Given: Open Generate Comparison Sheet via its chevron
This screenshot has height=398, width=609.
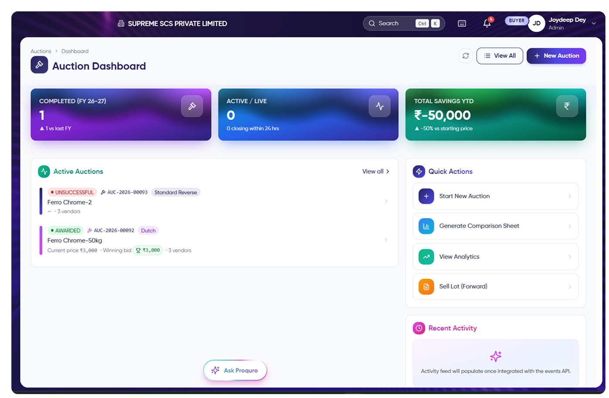Looking at the screenshot, I should 570,226.
